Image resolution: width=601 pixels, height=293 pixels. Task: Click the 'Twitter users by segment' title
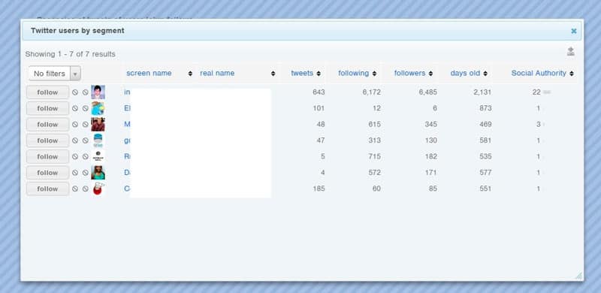coord(77,31)
